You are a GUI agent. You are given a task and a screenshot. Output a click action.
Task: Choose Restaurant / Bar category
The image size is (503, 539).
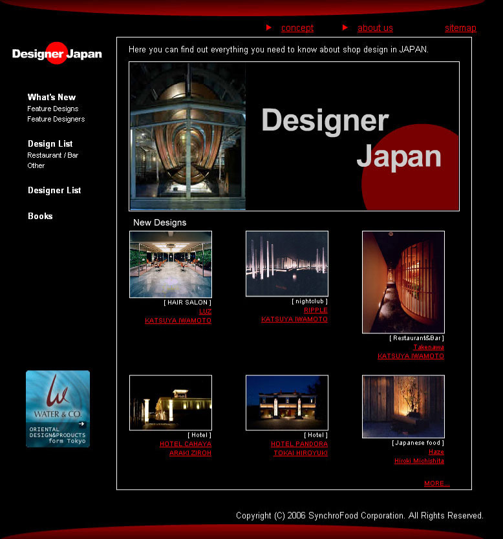coord(53,155)
